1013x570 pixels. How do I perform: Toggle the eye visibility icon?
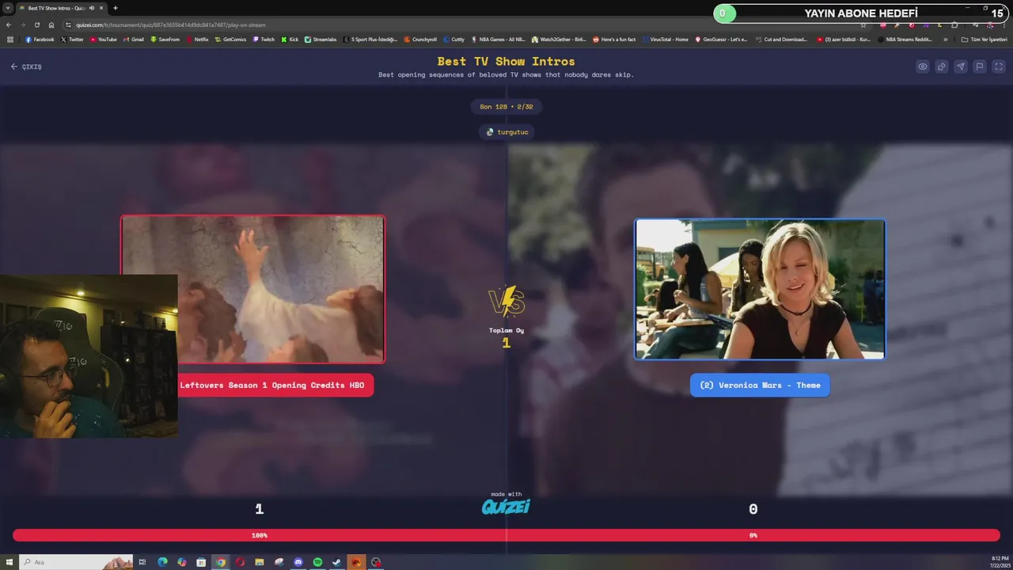coord(923,66)
